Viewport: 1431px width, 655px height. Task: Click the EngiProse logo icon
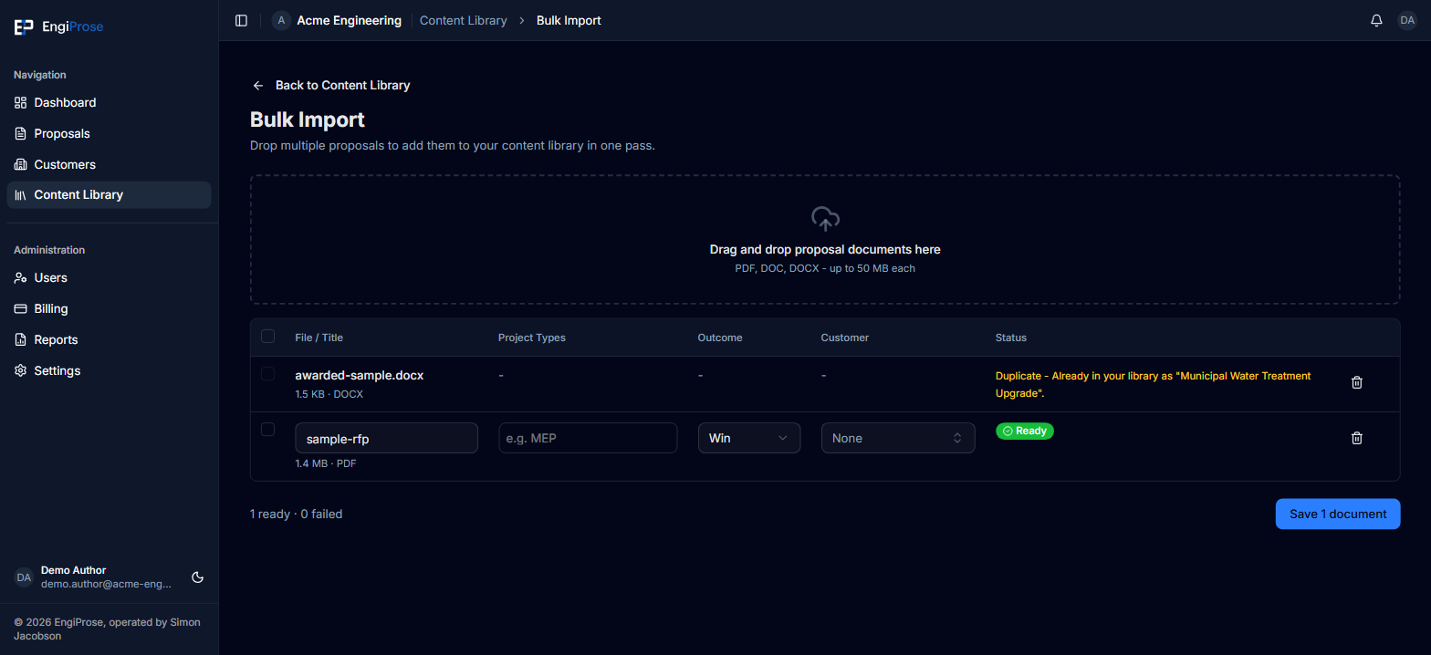[24, 27]
